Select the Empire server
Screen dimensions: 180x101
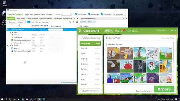(x=90, y=69)
